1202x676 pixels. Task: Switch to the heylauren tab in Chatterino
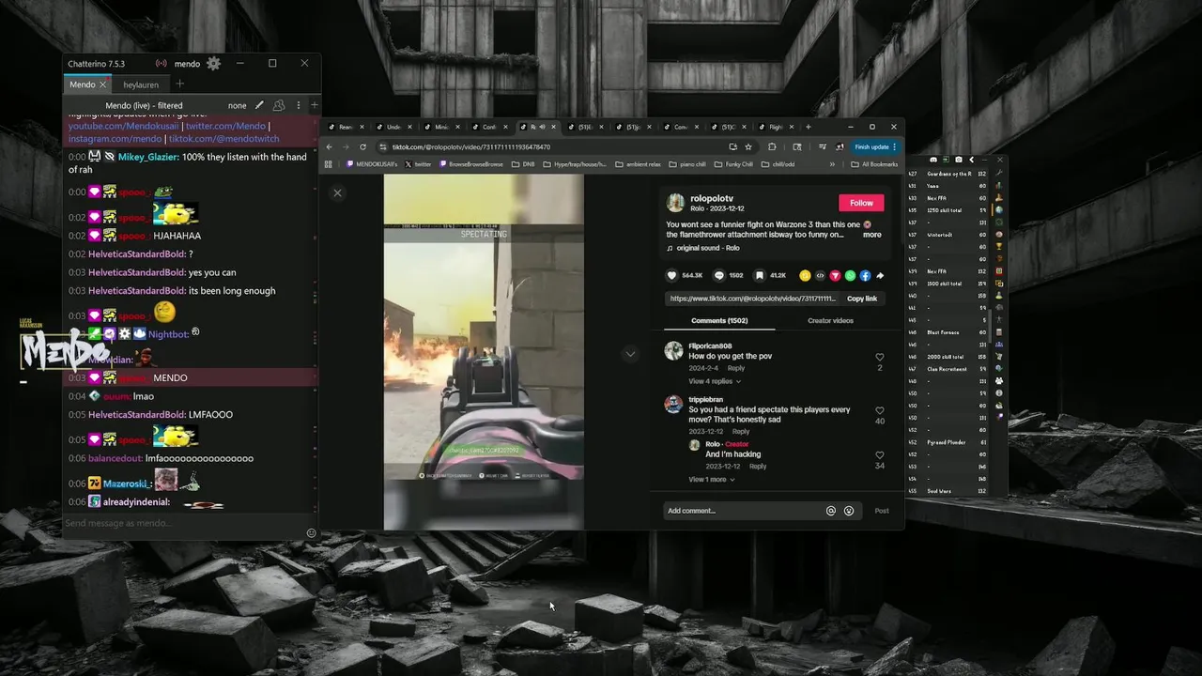point(141,84)
